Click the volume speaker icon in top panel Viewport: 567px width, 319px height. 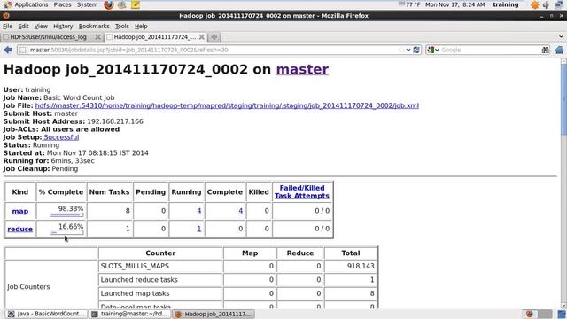pyautogui.click(x=546, y=4)
